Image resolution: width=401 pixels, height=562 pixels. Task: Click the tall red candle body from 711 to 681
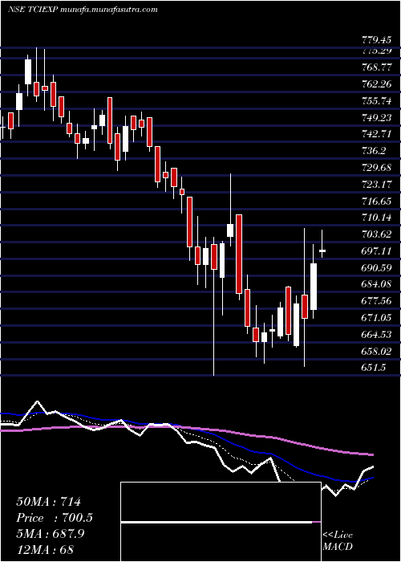click(x=239, y=255)
